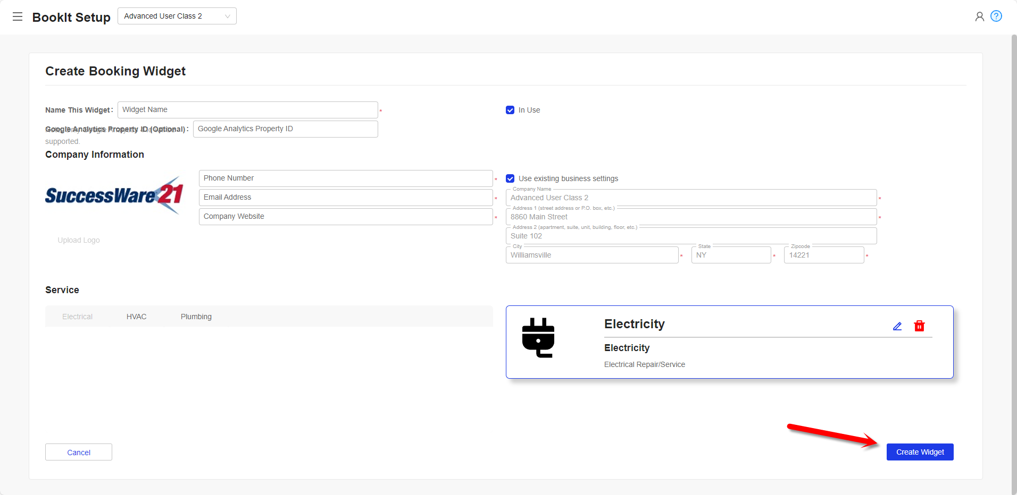Select the Electrical tab label
This screenshot has height=495, width=1017.
pyautogui.click(x=77, y=316)
